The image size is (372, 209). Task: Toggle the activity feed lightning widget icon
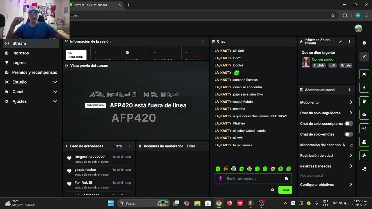point(364,88)
